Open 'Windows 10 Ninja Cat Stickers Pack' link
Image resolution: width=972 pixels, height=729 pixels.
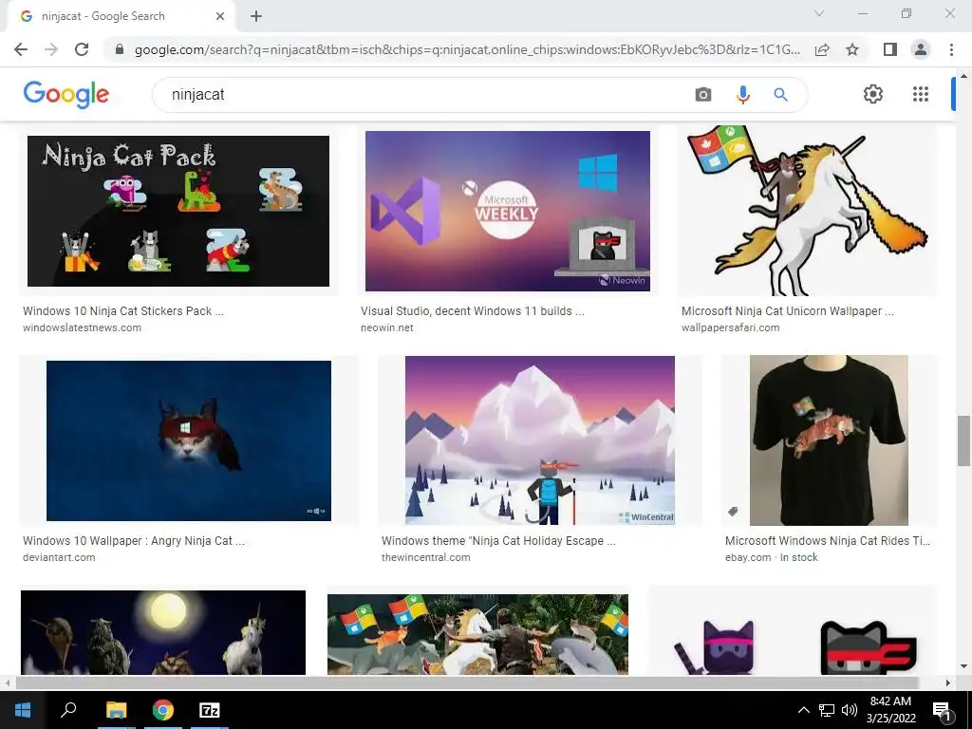click(x=123, y=311)
